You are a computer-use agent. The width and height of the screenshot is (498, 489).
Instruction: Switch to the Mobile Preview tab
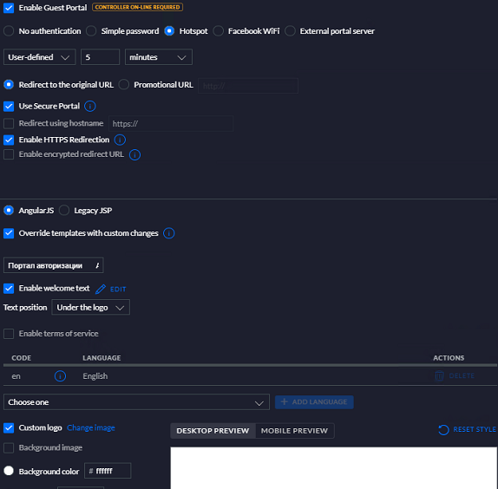click(x=294, y=431)
